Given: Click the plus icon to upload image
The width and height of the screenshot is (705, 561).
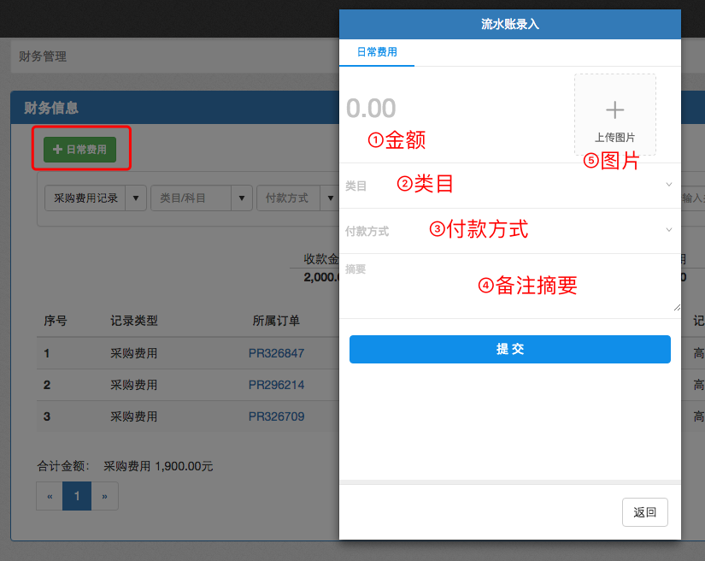Looking at the screenshot, I should point(614,110).
